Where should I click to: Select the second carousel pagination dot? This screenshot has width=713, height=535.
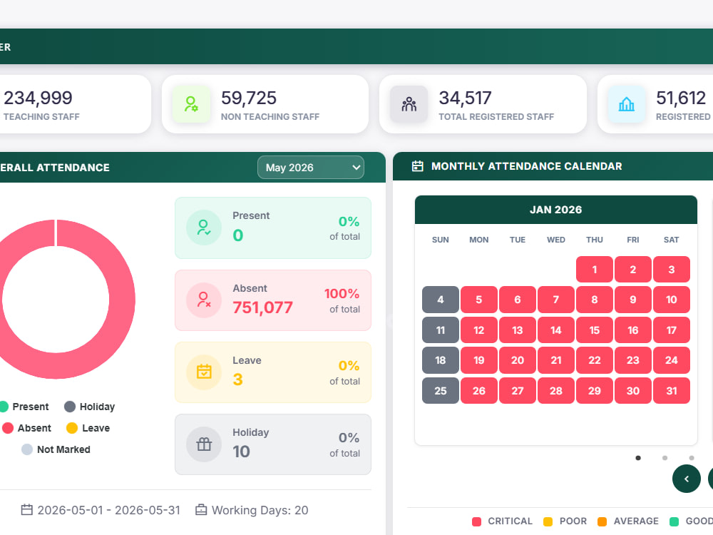tap(665, 458)
